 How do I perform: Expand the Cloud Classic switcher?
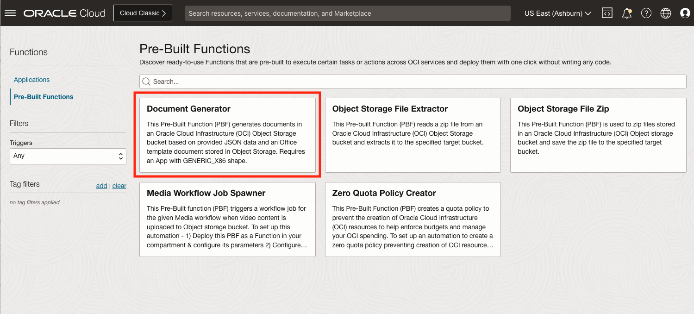pos(143,13)
